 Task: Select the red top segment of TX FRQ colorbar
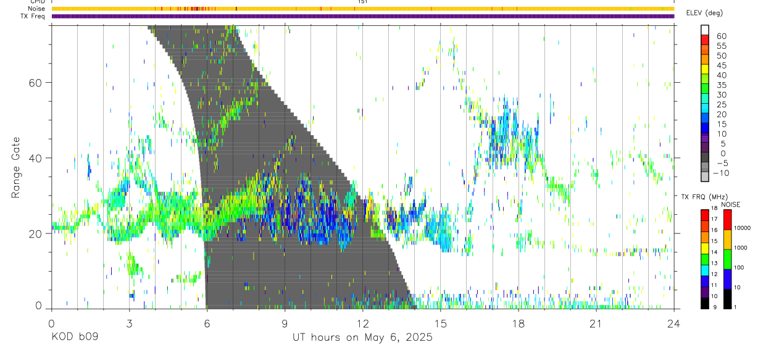click(705, 215)
